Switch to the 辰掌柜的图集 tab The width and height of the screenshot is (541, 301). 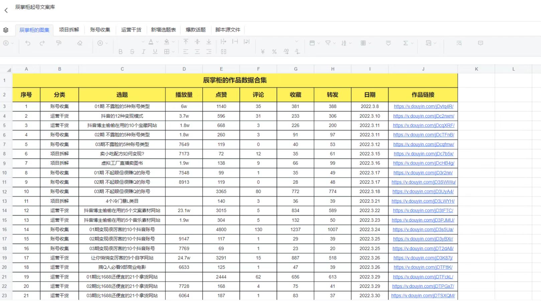point(34,30)
